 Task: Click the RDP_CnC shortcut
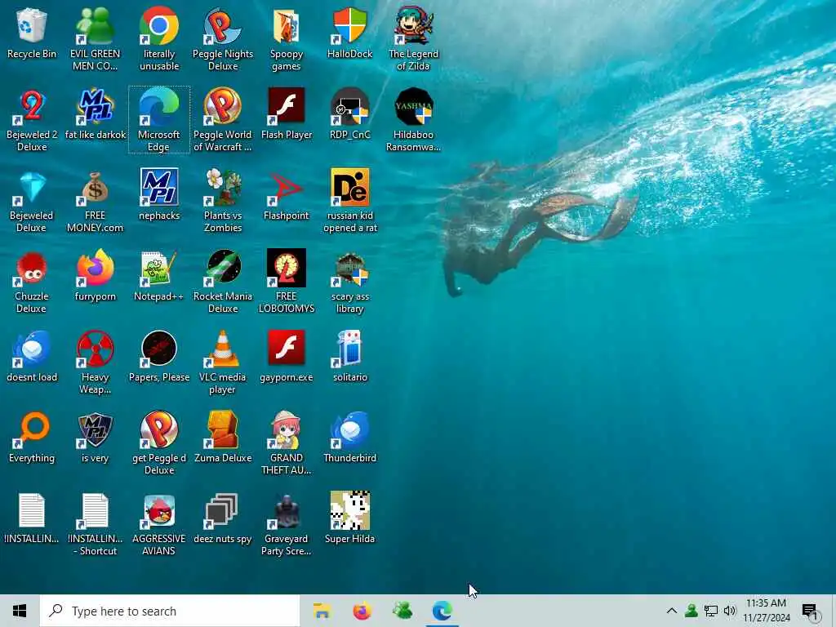pyautogui.click(x=349, y=114)
